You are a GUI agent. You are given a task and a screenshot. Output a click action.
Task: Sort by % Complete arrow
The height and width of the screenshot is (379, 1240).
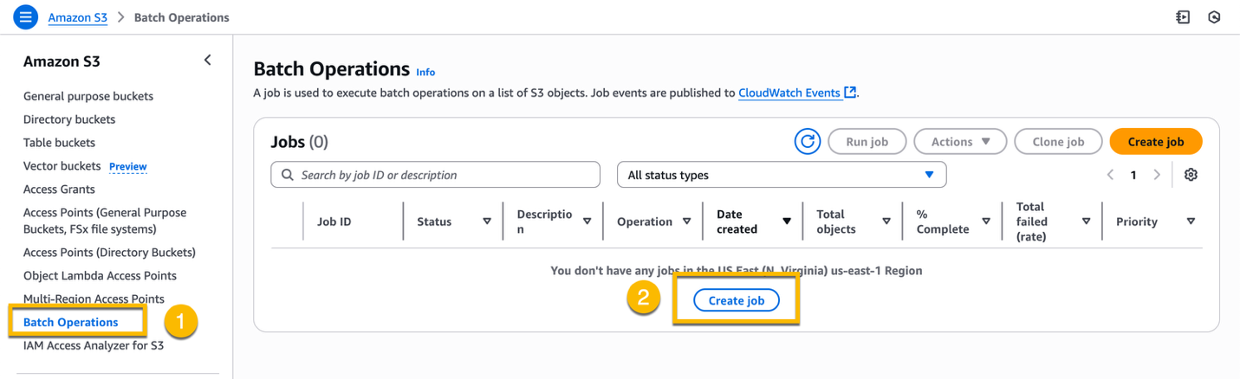click(986, 222)
